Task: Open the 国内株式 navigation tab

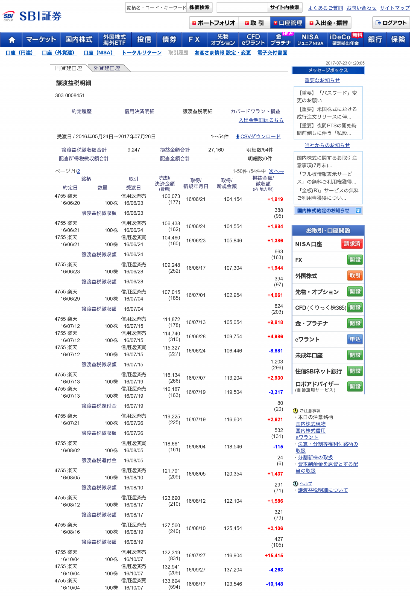Action: click(79, 40)
